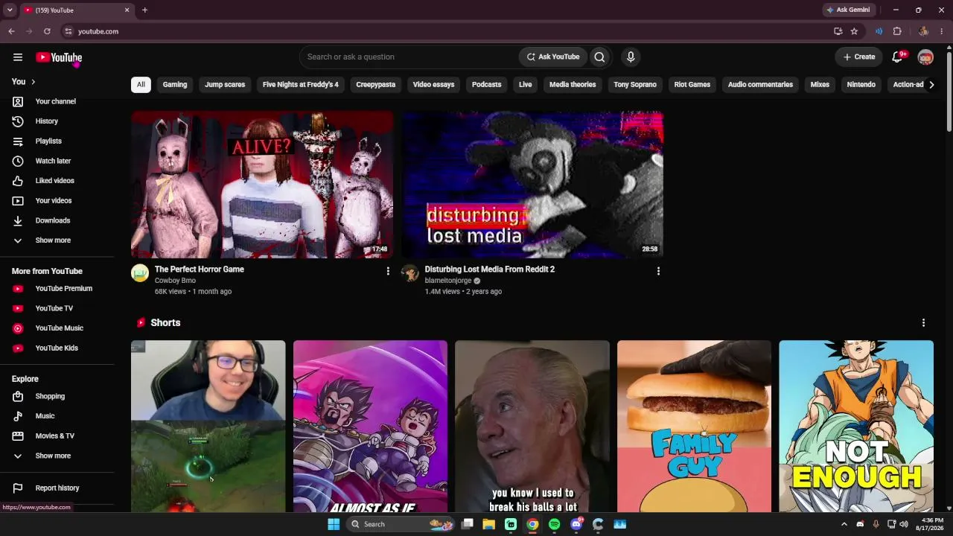Image resolution: width=953 pixels, height=536 pixels.
Task: Bookmark this tab with the star
Action: tap(854, 31)
